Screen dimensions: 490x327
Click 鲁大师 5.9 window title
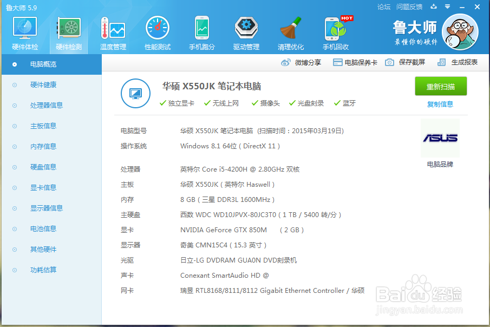22,8
